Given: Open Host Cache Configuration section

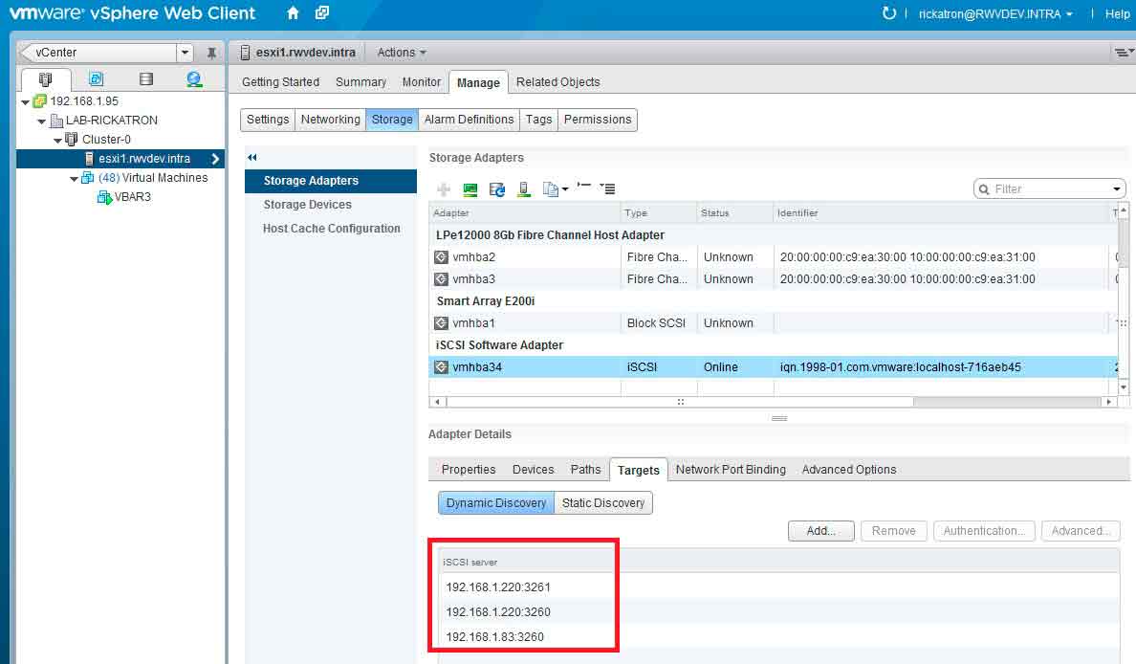Looking at the screenshot, I should click(x=331, y=229).
